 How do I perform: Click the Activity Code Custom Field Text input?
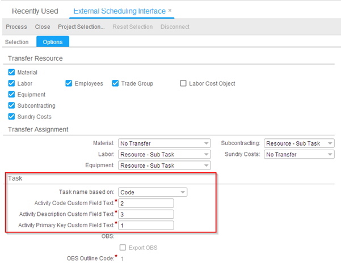(x=146, y=203)
